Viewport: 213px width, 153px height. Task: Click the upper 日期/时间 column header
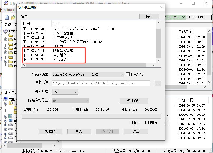(186, 32)
